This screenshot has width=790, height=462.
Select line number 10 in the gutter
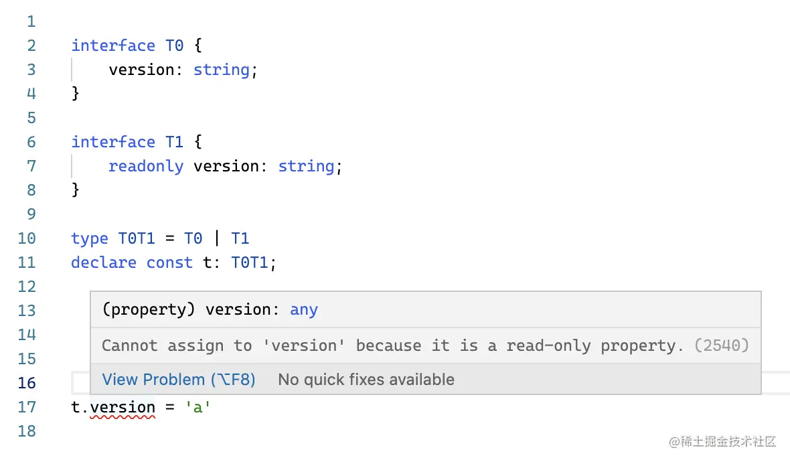coord(27,238)
